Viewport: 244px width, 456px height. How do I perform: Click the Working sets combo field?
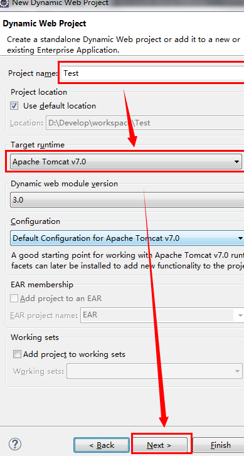coord(150,371)
